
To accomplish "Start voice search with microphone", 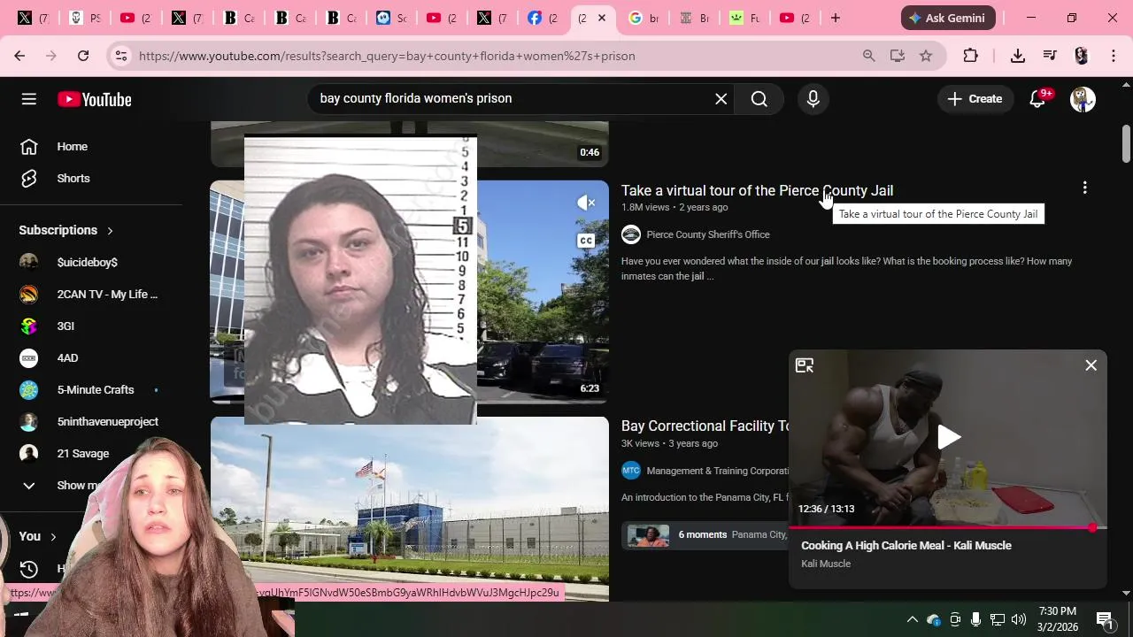I will click(813, 99).
